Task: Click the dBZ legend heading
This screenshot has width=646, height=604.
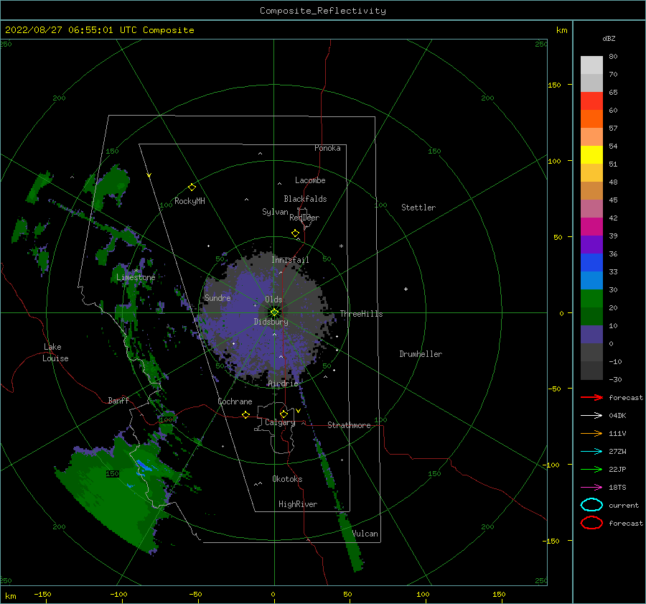Action: point(609,38)
